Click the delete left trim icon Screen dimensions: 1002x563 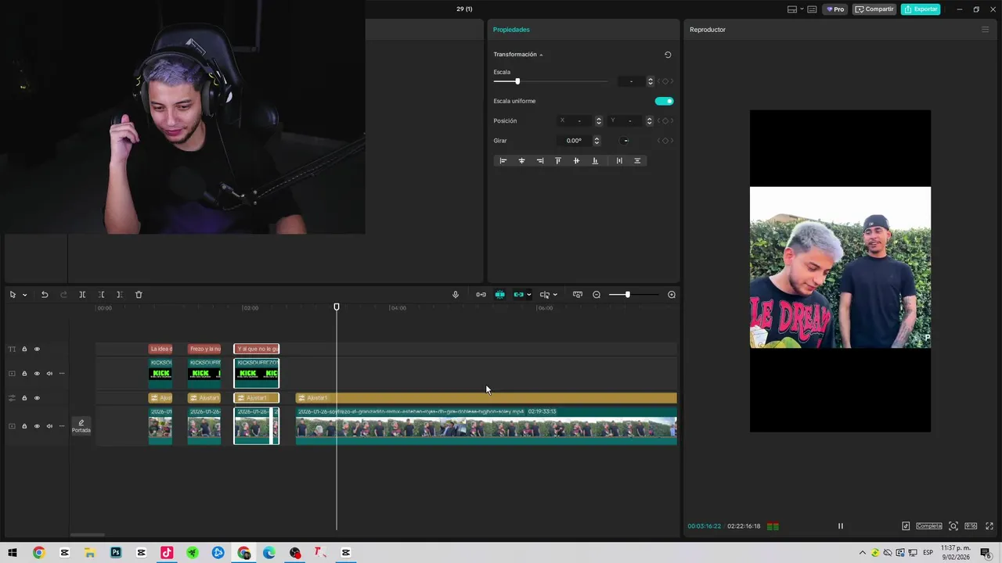click(101, 295)
